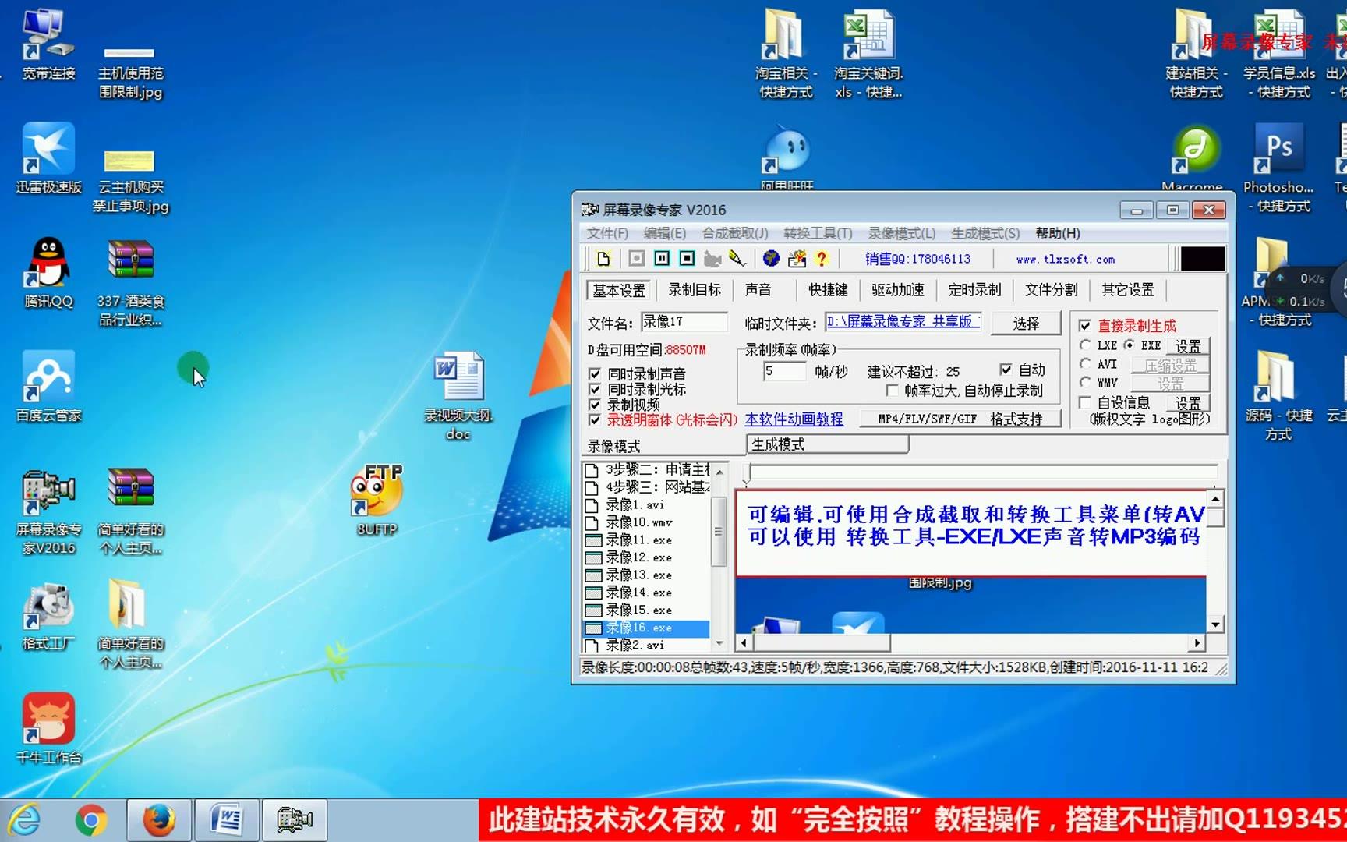
Task: Open the 帮助(H) menu
Action: pyautogui.click(x=1058, y=233)
